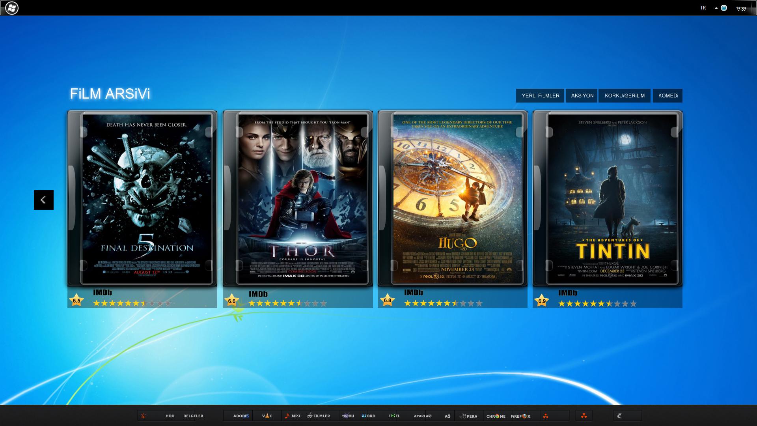Open Chrome from the dock
This screenshot has width=757, height=426.
(496, 416)
